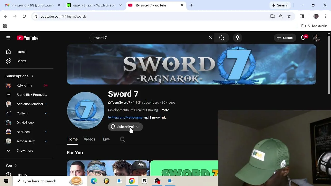Image resolution: width=331 pixels, height=186 pixels.
Task: Open Gemini button in title bar
Action: [279, 5]
